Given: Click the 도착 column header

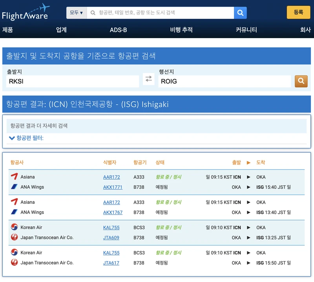Looking at the screenshot, I should [x=261, y=162].
